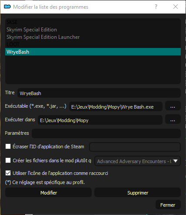Viewport: 186px width, 215px height.
Task: Click into the Paramètres input field
Action: pyautogui.click(x=106, y=133)
